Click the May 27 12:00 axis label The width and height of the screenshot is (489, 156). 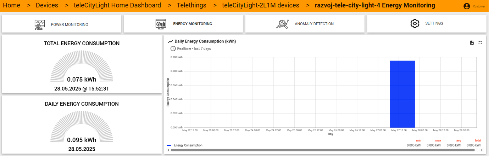click(399, 130)
